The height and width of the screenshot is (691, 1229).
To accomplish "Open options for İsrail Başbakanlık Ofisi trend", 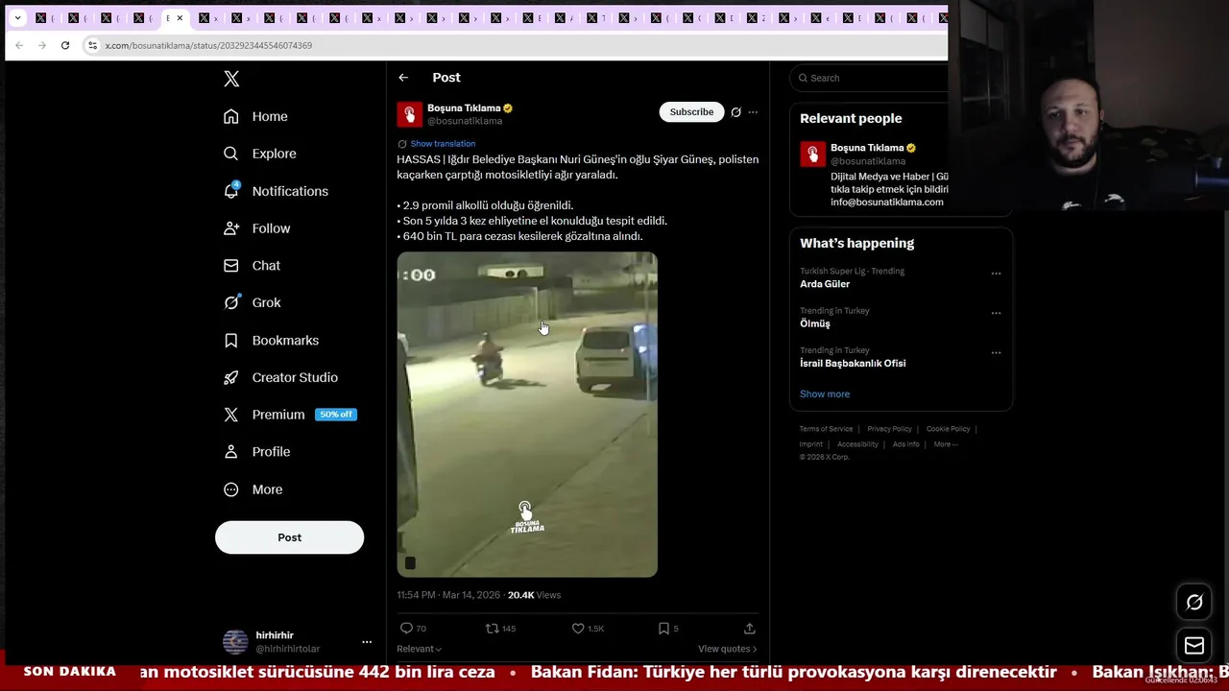I will 996,352.
